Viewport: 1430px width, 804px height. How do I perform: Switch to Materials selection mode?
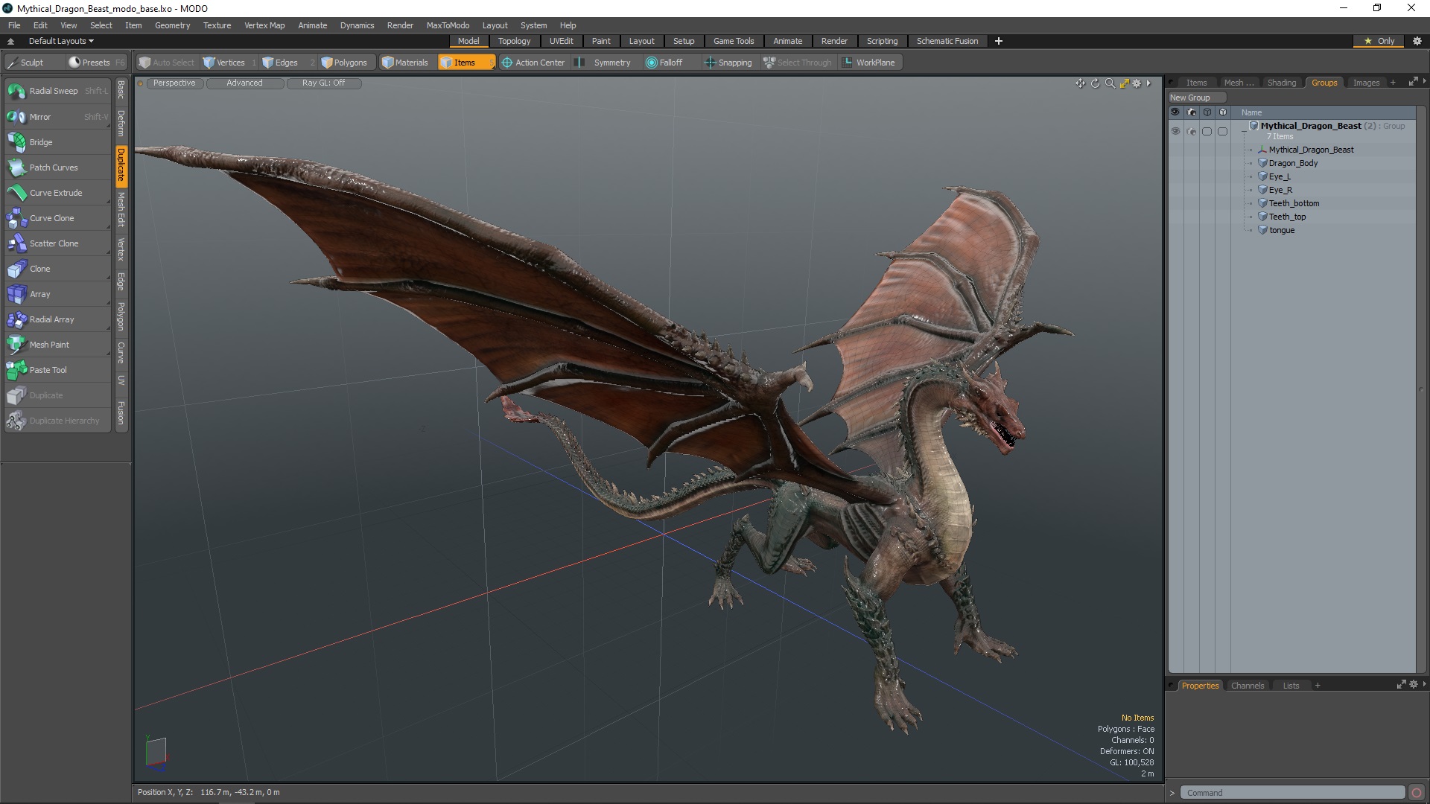click(x=406, y=63)
